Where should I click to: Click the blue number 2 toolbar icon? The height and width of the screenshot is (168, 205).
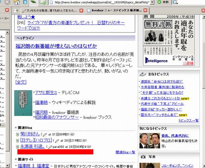25,2
